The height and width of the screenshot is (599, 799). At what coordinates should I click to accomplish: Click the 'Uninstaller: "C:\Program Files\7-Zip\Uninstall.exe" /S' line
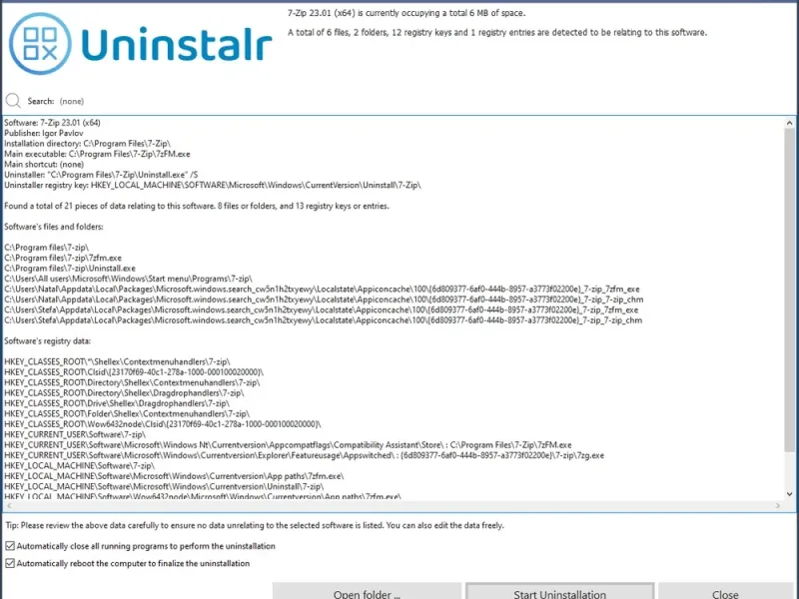(x=101, y=175)
